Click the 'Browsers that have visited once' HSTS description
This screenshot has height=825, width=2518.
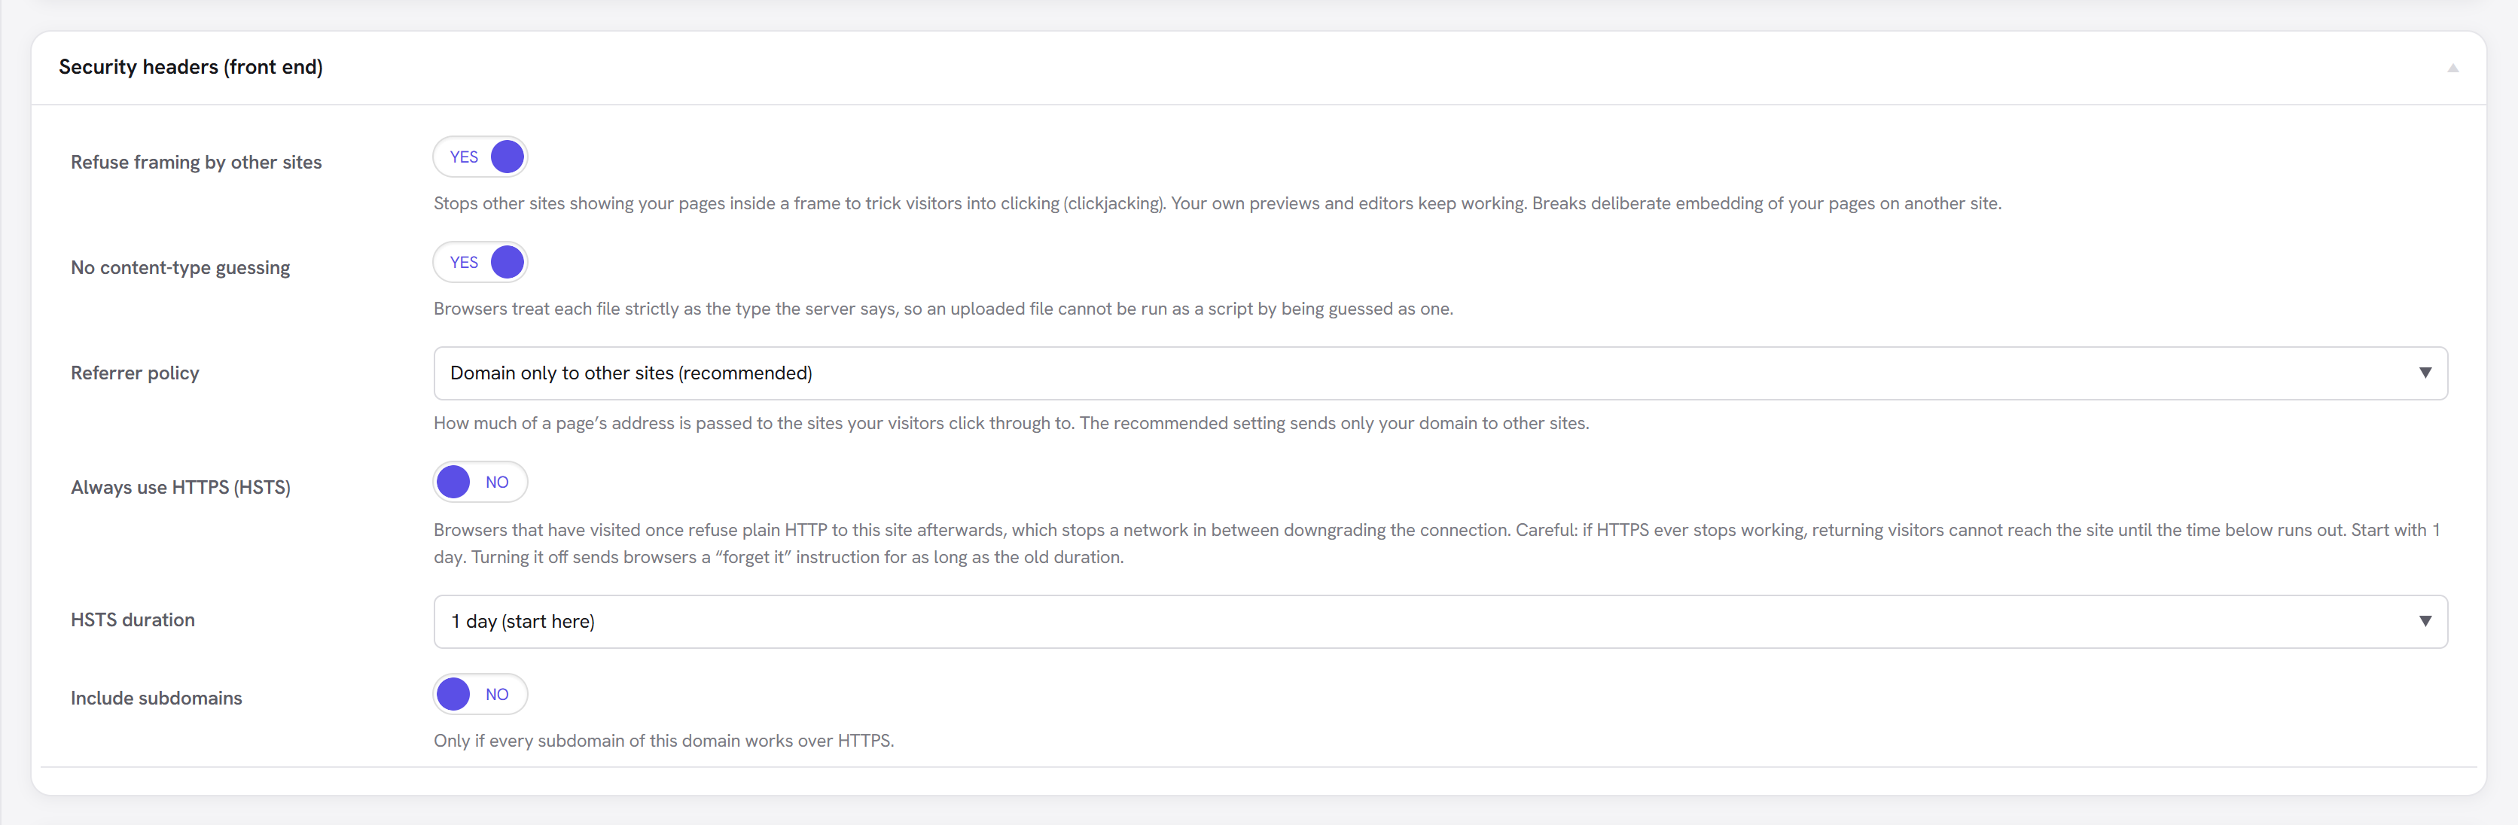click(1437, 543)
